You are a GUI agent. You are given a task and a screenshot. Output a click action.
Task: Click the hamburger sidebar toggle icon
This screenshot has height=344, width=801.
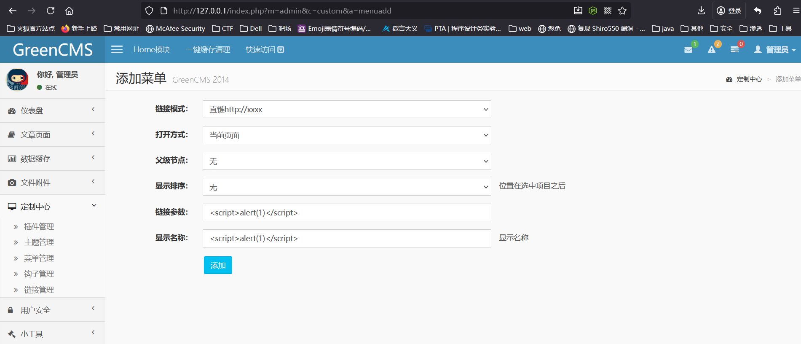tap(117, 50)
